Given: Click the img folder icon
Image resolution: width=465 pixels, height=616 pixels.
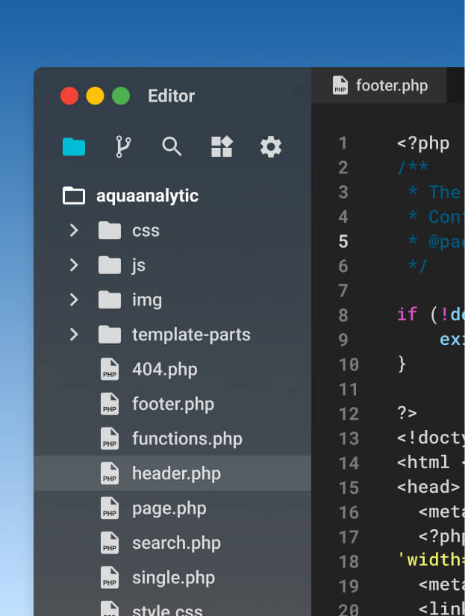Looking at the screenshot, I should click(110, 299).
